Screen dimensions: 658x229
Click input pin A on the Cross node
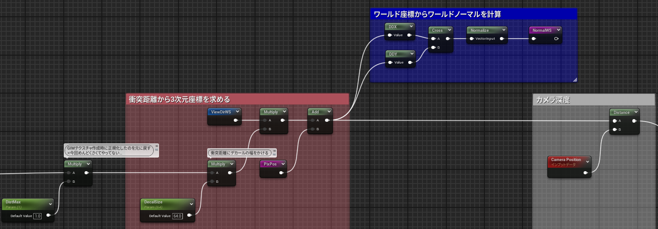click(433, 39)
